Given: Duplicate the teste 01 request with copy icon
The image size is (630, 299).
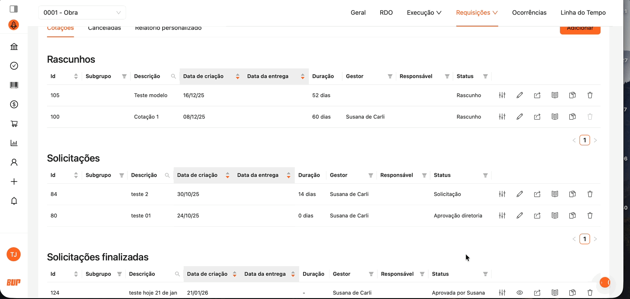Looking at the screenshot, I should pos(572,215).
